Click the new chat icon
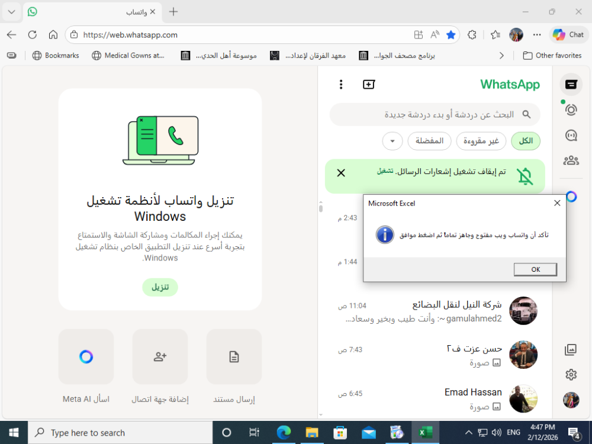The image size is (592, 444). point(368,85)
